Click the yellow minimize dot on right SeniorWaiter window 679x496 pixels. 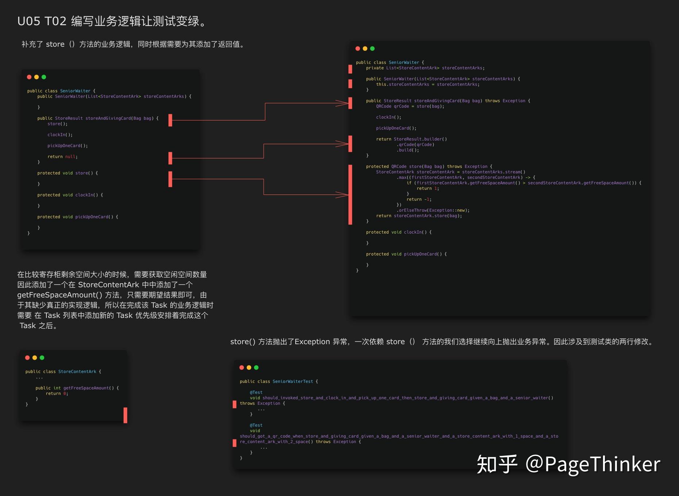[365, 48]
